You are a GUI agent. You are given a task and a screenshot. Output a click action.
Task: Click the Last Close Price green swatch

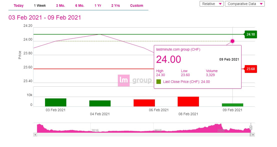(x=159, y=82)
